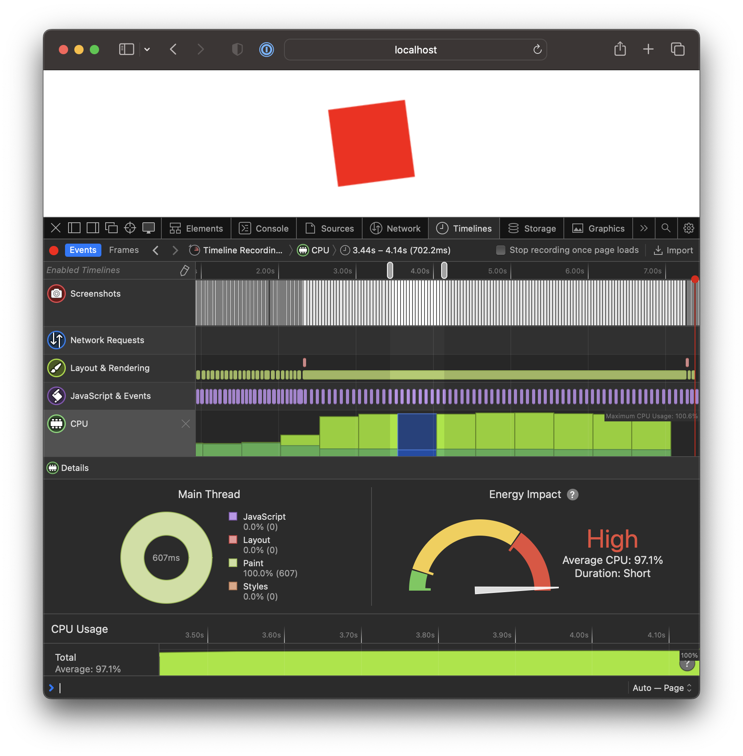This screenshot has width=743, height=756.
Task: Select the Screenshots timeline icon
Action: tap(56, 294)
